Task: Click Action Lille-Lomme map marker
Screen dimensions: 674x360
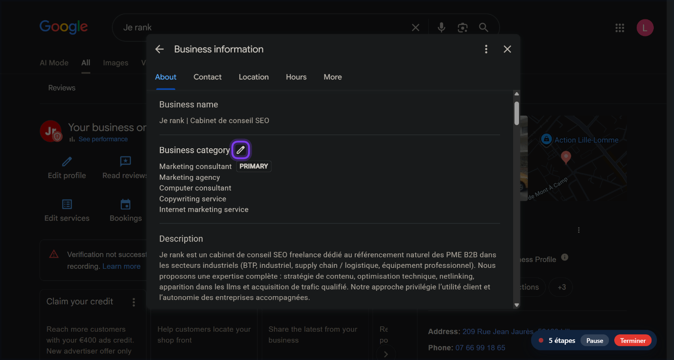Action: point(546,139)
